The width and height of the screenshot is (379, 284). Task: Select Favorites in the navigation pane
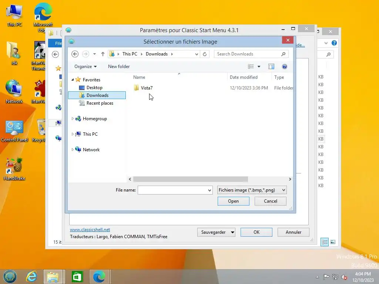tap(91, 80)
